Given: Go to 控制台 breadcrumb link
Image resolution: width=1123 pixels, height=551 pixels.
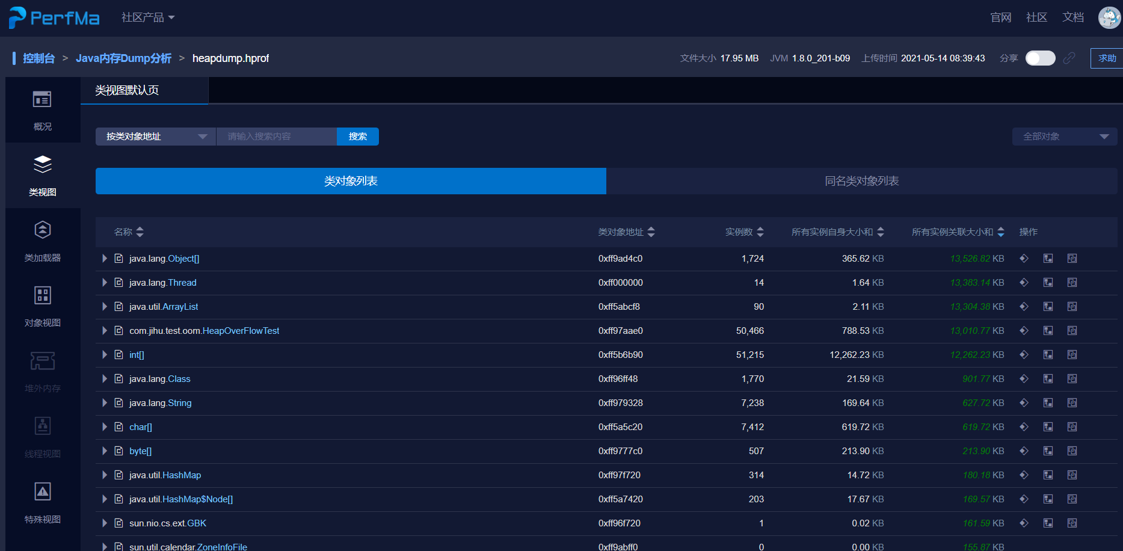Looking at the screenshot, I should tap(38, 58).
